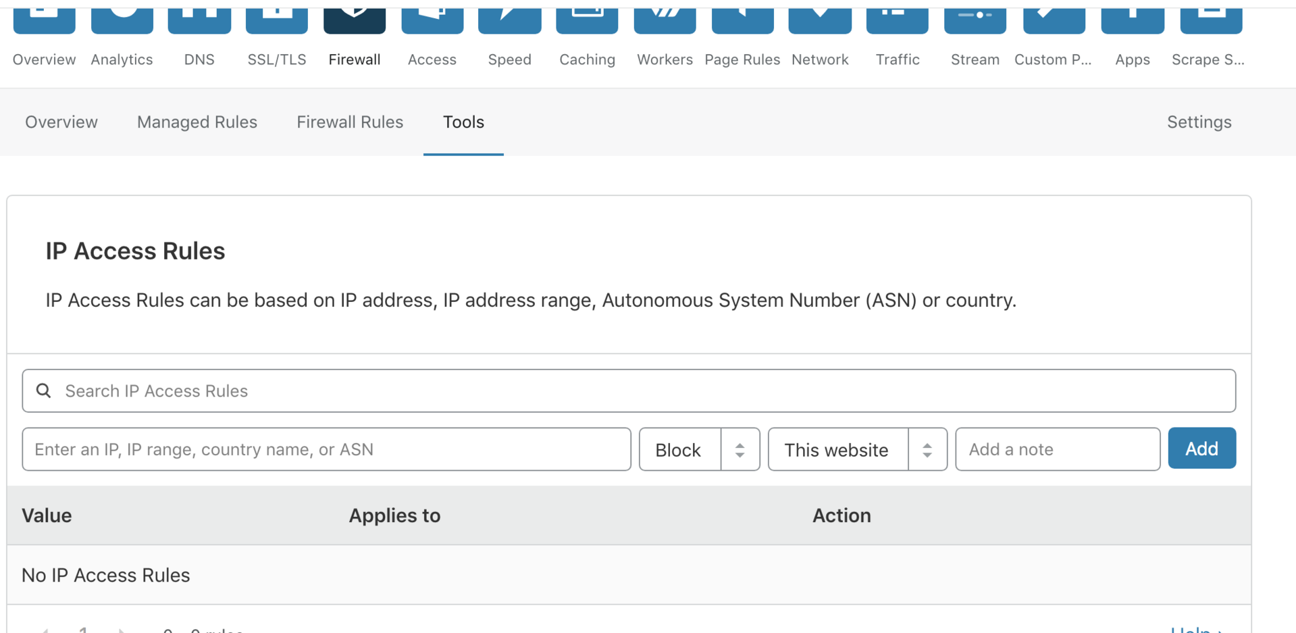This screenshot has width=1296, height=633.
Task: Click the Value column header
Action: [x=47, y=515]
